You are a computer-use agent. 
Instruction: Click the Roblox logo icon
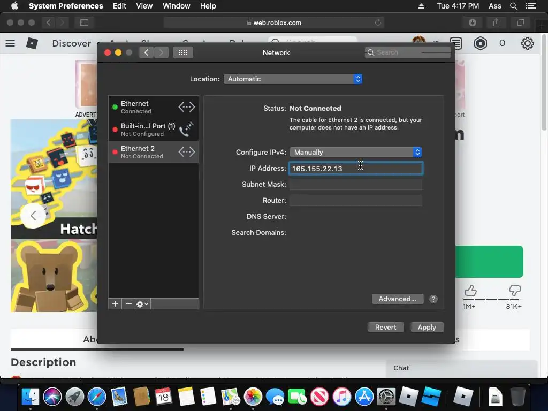(x=32, y=43)
